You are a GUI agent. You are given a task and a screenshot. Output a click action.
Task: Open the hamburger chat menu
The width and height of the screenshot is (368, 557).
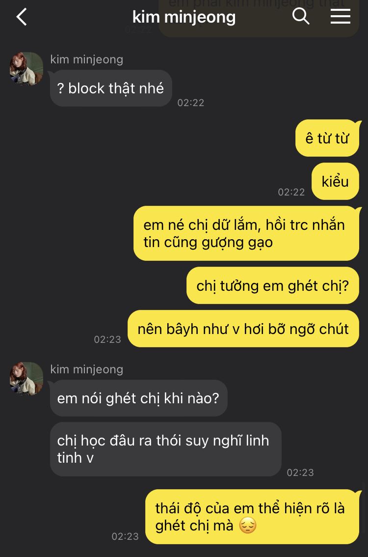pos(341,16)
